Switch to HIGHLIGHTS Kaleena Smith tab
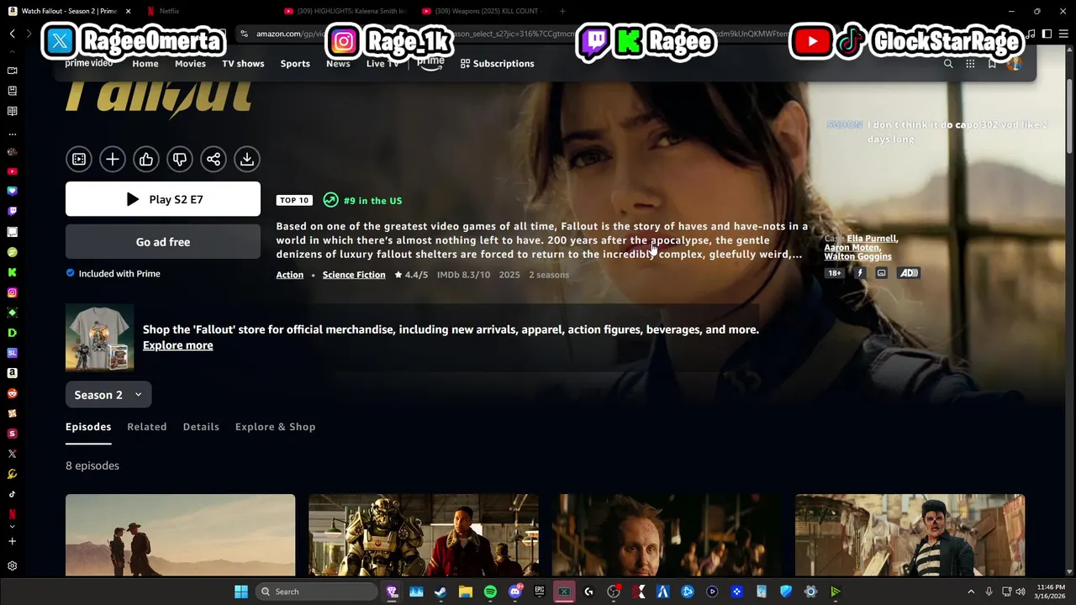 click(344, 11)
